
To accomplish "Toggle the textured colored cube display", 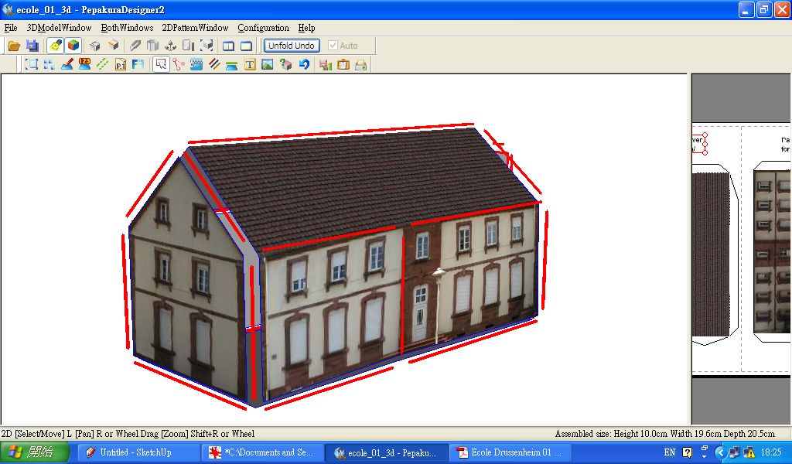I will (73, 46).
